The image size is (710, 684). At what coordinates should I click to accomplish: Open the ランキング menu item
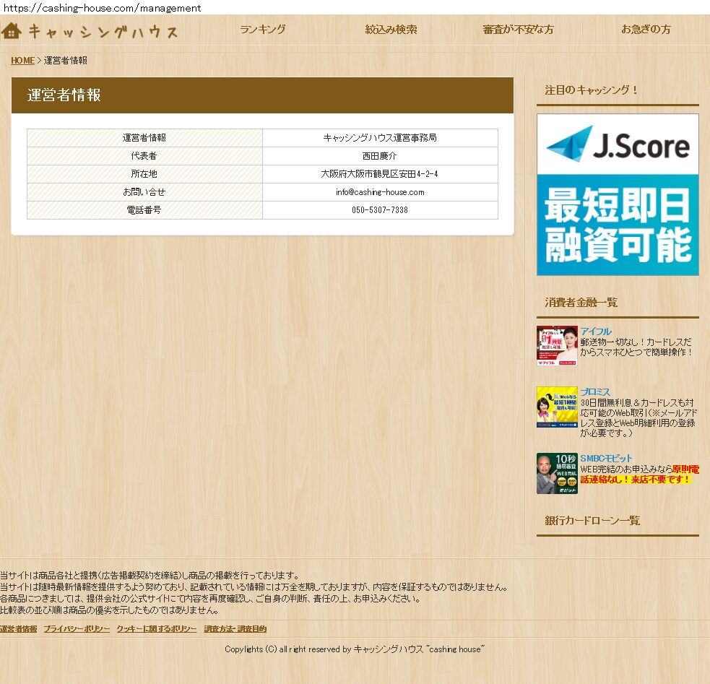click(x=263, y=30)
